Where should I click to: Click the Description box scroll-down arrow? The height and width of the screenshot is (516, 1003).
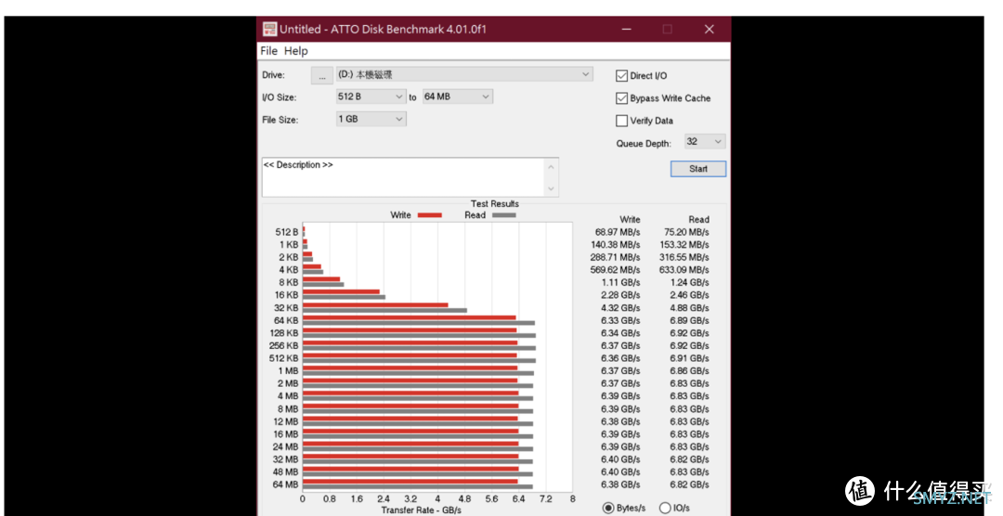tap(552, 188)
